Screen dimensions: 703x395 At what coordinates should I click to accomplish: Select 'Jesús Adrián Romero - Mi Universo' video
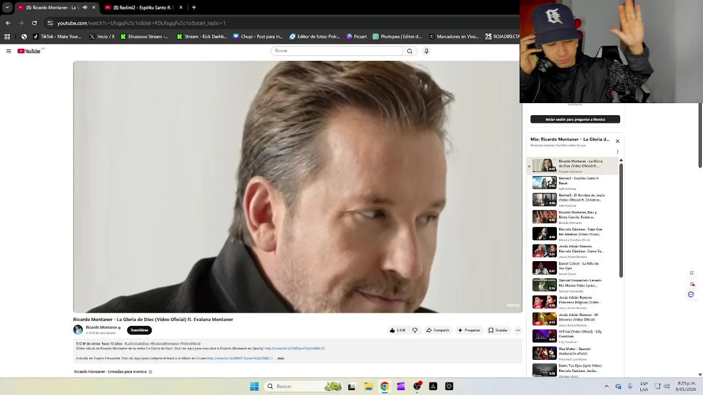point(573,319)
